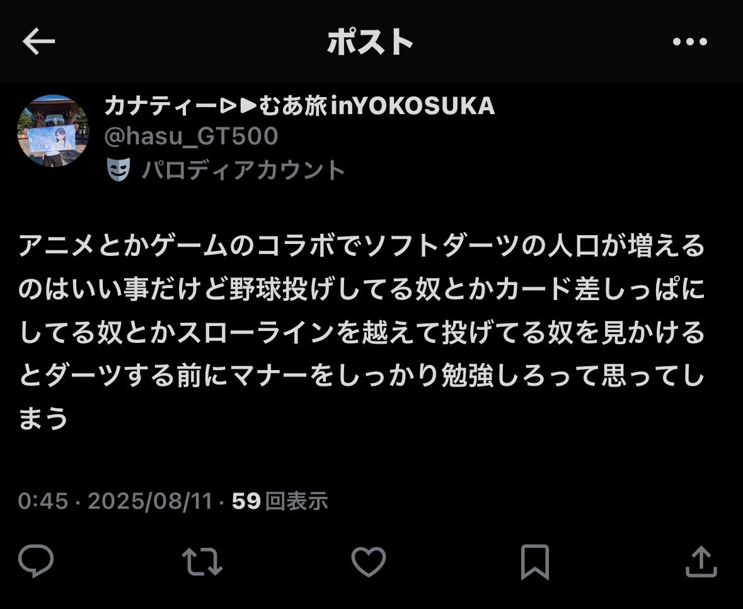Tap post text line starting アニメとかゲーム
743x609 pixels.
[362, 245]
